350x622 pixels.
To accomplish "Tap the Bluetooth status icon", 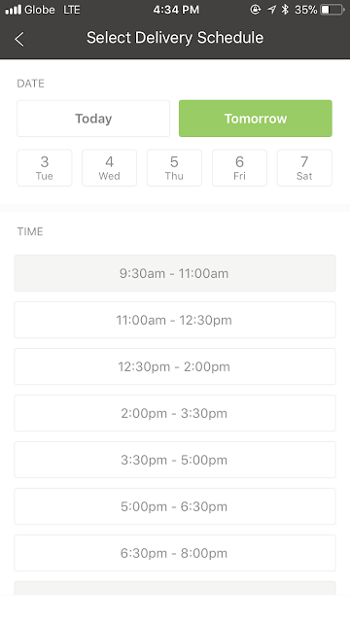I will 285,10.
